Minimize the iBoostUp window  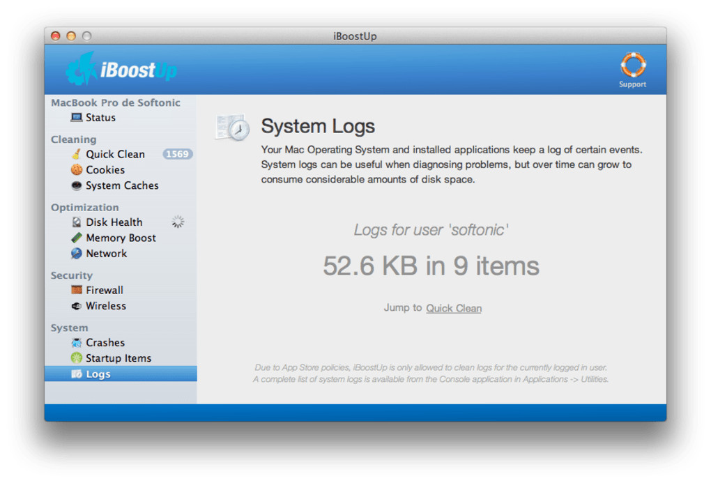click(x=71, y=36)
